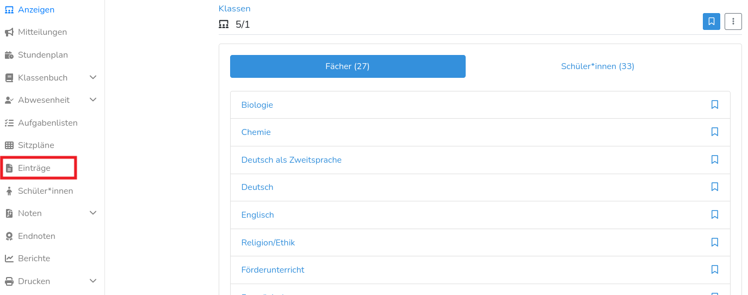Open the Religion/Ethik subject row
This screenshot has height=295, width=748.
[x=268, y=242]
